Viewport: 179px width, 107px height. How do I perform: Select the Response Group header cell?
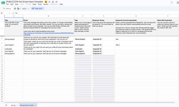pyautogui.click(x=104, y=19)
